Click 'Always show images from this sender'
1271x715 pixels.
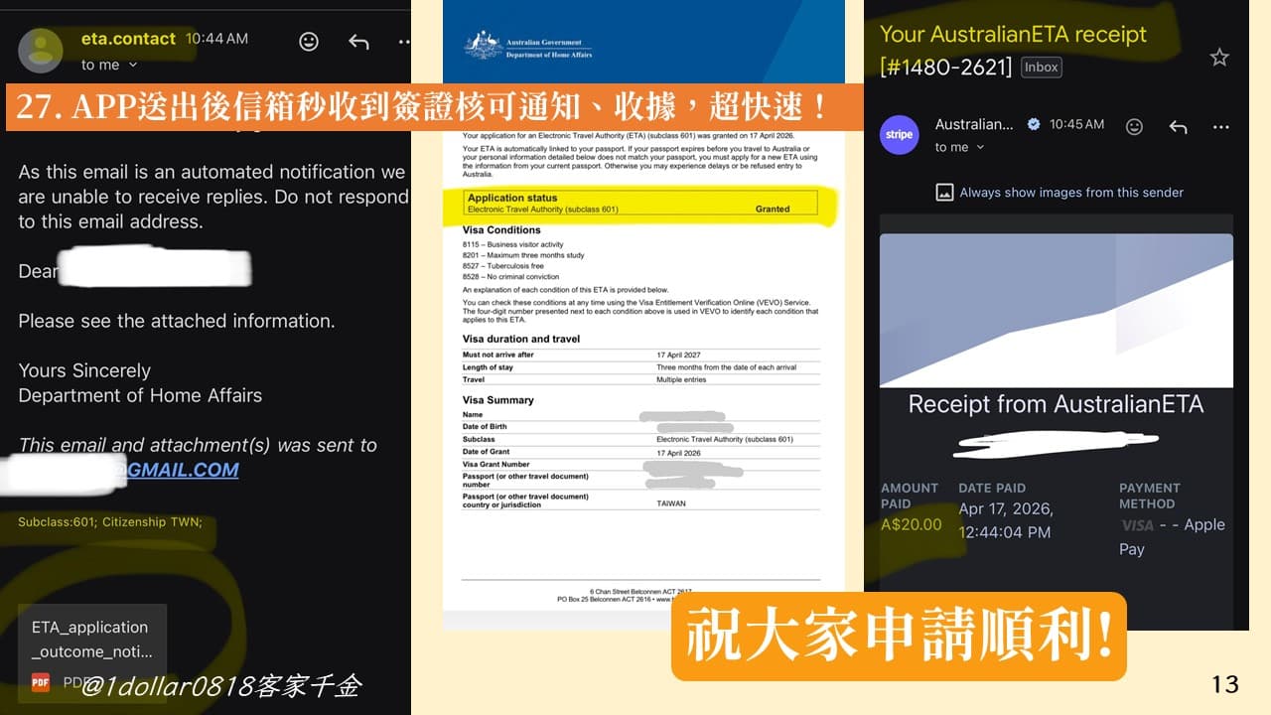coord(1059,192)
